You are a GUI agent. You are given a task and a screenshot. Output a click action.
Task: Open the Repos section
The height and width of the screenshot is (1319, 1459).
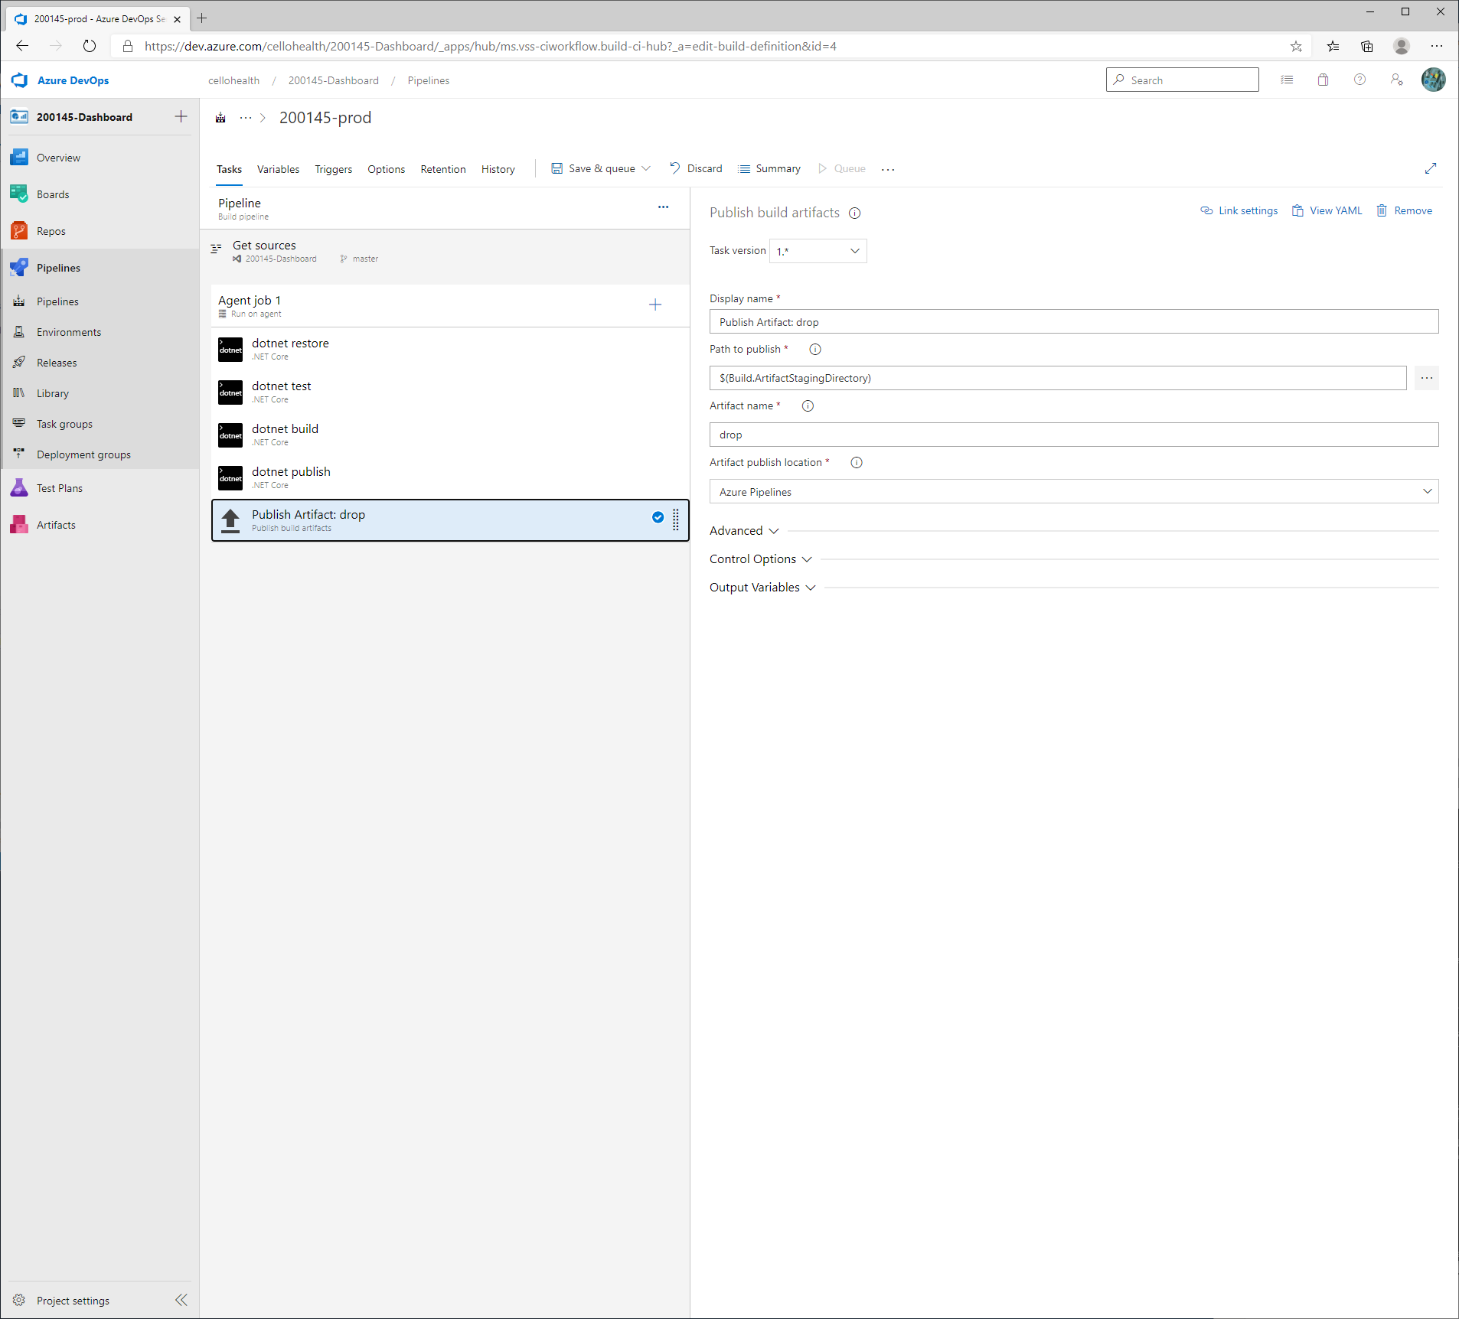pyautogui.click(x=51, y=230)
